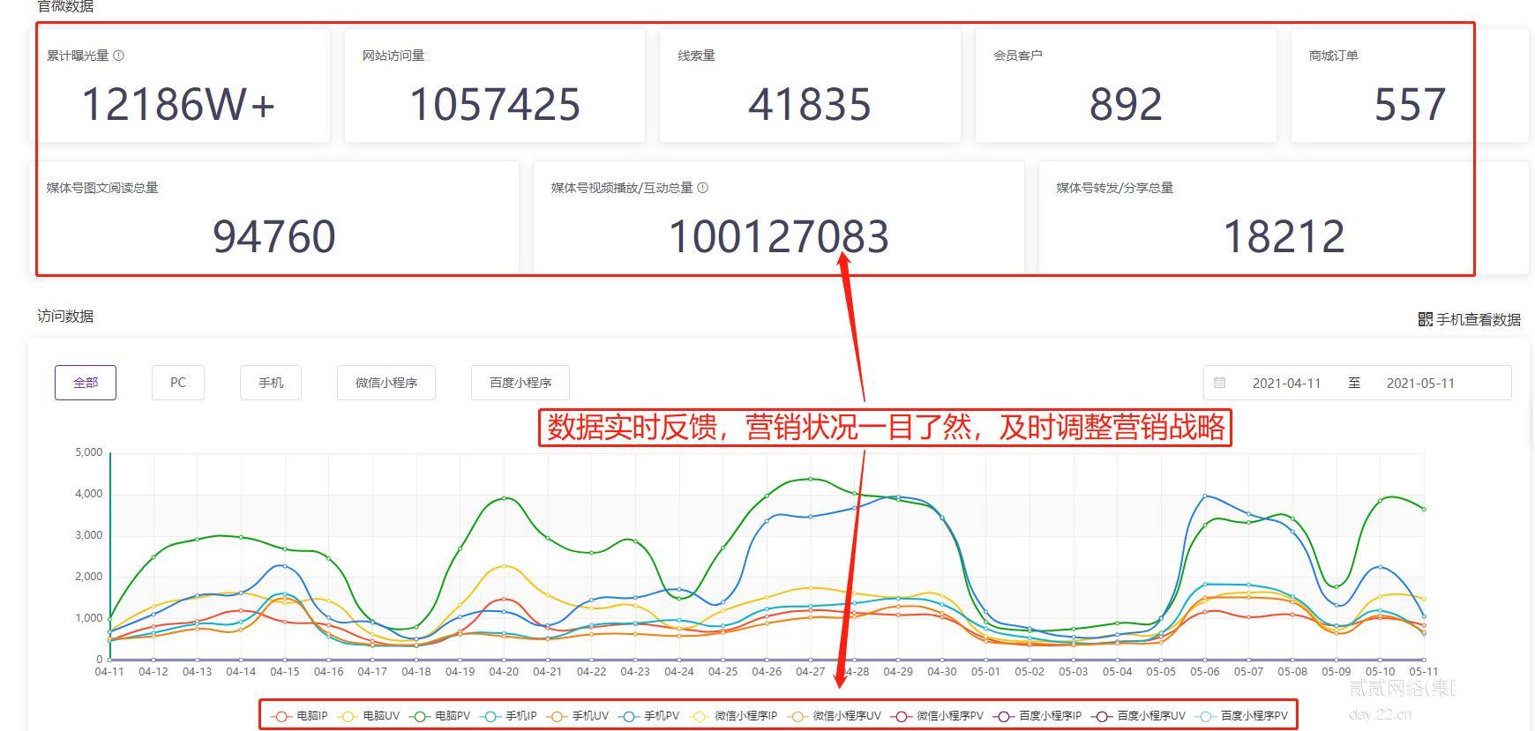Switch to the PC tab

pyautogui.click(x=178, y=383)
